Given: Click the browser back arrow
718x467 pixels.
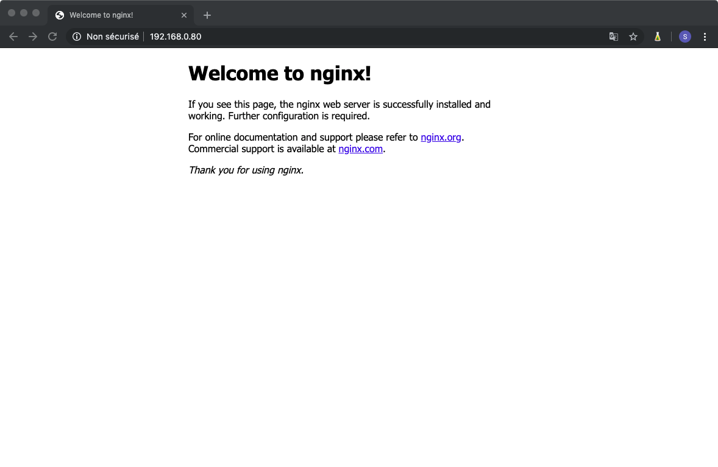Looking at the screenshot, I should 13,37.
